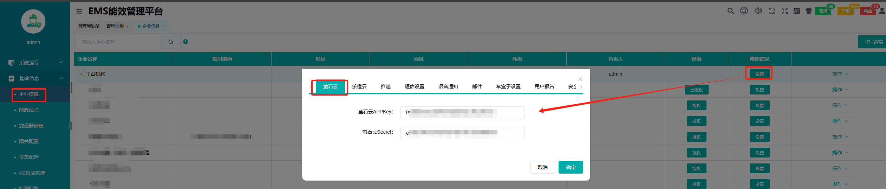
Task: Select 仪表配置 in the sidebar
Action: pos(29,157)
